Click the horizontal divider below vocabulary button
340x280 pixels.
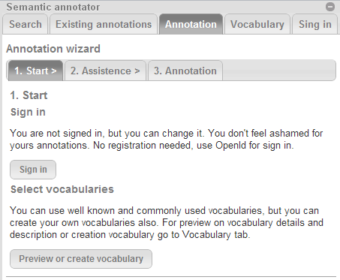point(171,277)
